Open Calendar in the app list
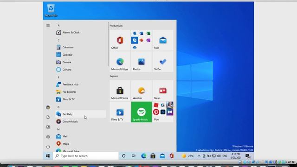The image size is (297, 167). point(81,55)
